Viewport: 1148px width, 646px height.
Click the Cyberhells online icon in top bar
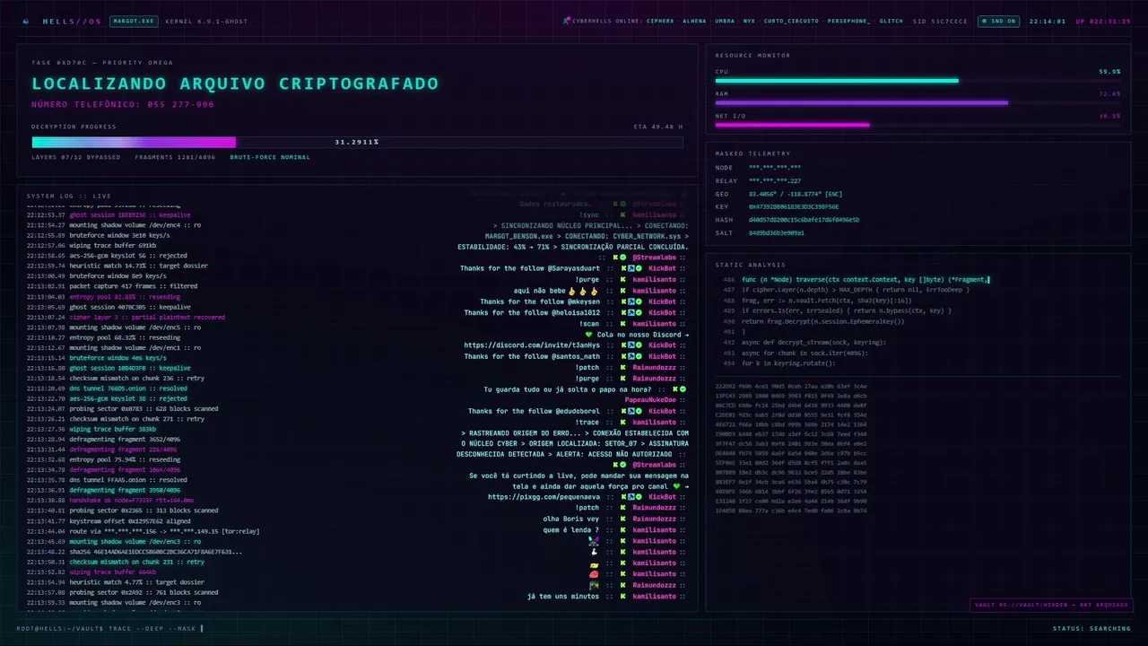pos(567,21)
